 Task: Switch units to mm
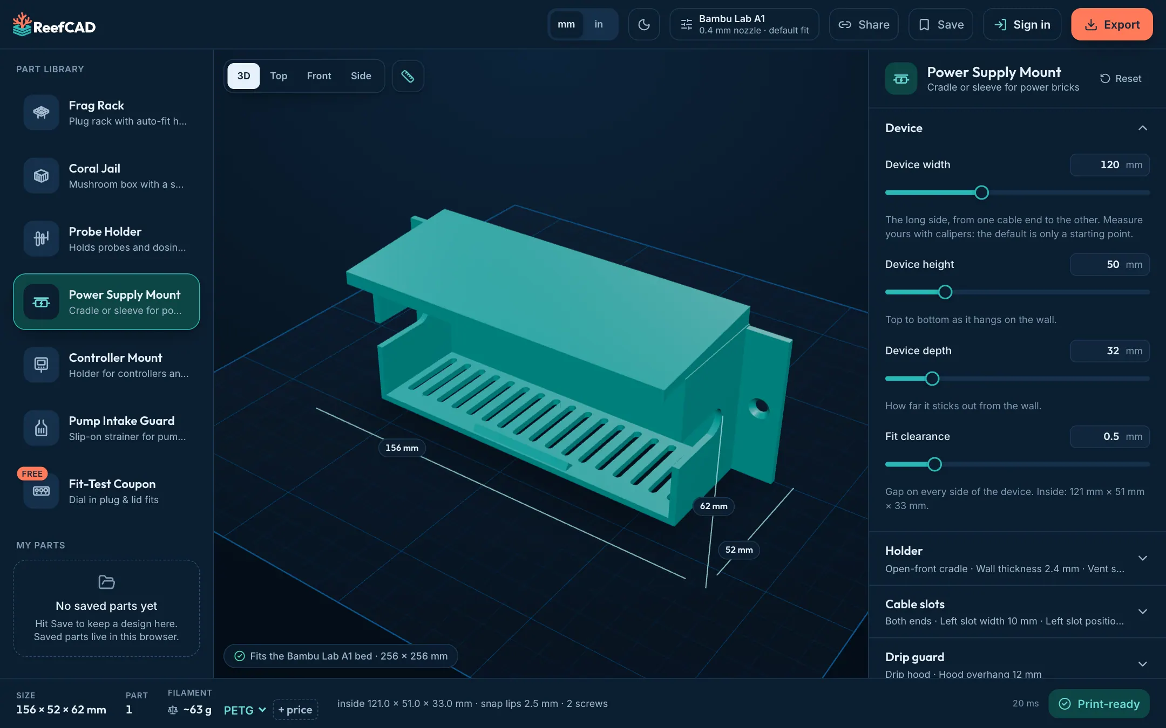(566, 24)
